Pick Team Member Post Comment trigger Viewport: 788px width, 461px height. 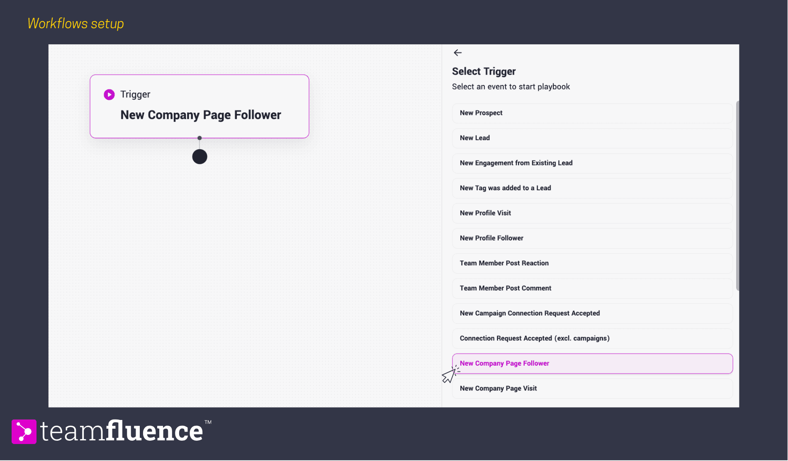[592, 288]
